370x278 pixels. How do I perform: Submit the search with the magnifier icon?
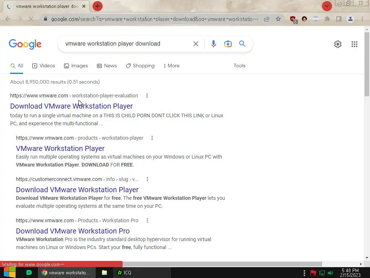coord(242,44)
